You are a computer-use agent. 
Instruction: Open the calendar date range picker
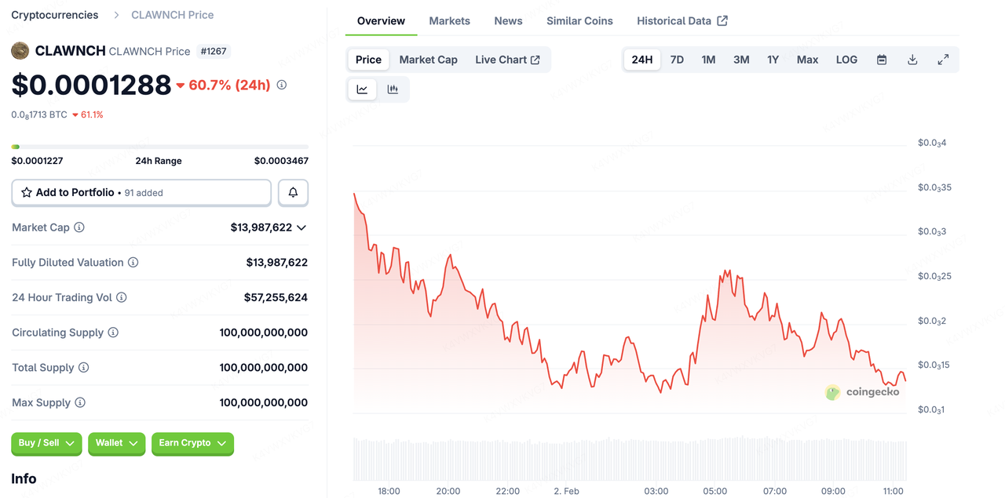882,60
